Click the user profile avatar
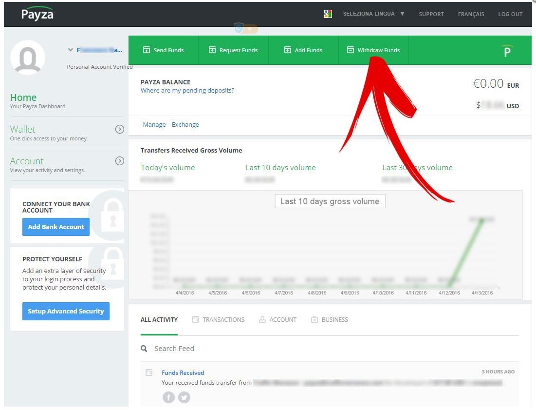This screenshot has width=536, height=410. coord(28,58)
